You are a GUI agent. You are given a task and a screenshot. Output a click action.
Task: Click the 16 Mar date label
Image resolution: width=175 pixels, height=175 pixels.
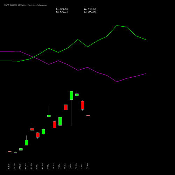pos(76,166)
